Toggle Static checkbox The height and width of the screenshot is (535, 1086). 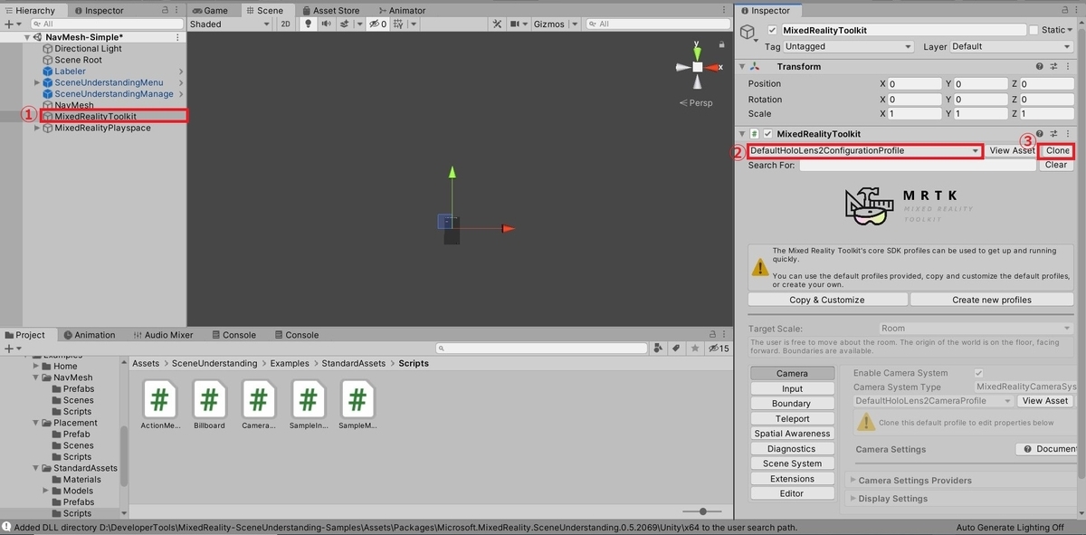point(1034,30)
